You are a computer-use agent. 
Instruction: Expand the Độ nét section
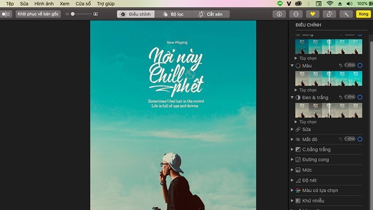[x=292, y=180]
